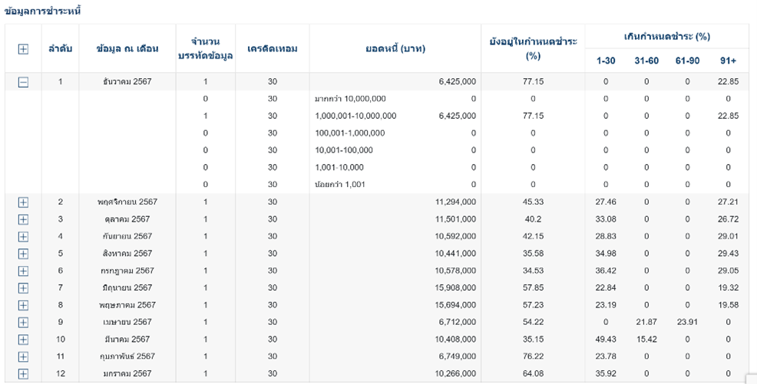Click the ยอดหนี้ (บาท) column header
Image resolution: width=757 pixels, height=384 pixels.
click(x=395, y=49)
